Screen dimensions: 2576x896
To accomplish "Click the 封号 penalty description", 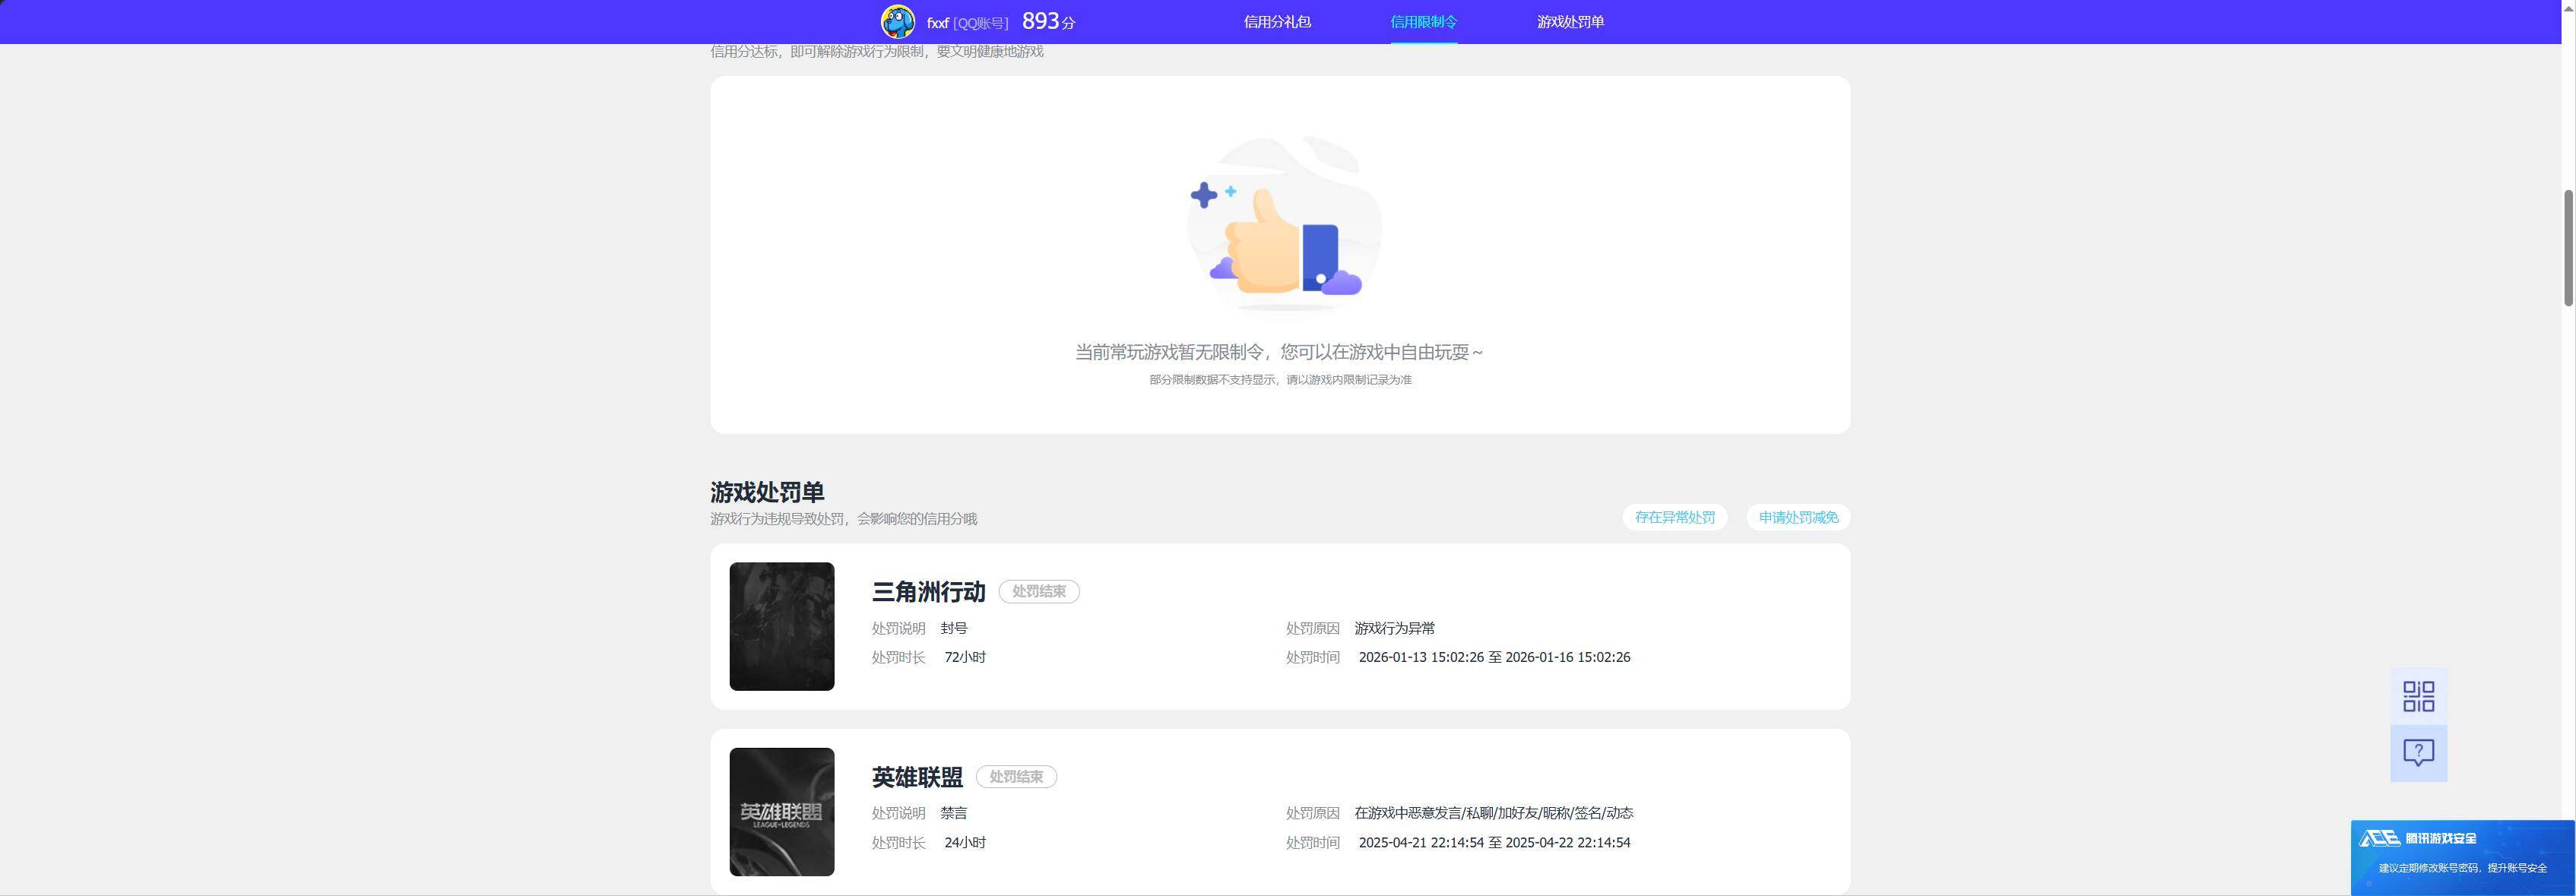I will point(954,628).
